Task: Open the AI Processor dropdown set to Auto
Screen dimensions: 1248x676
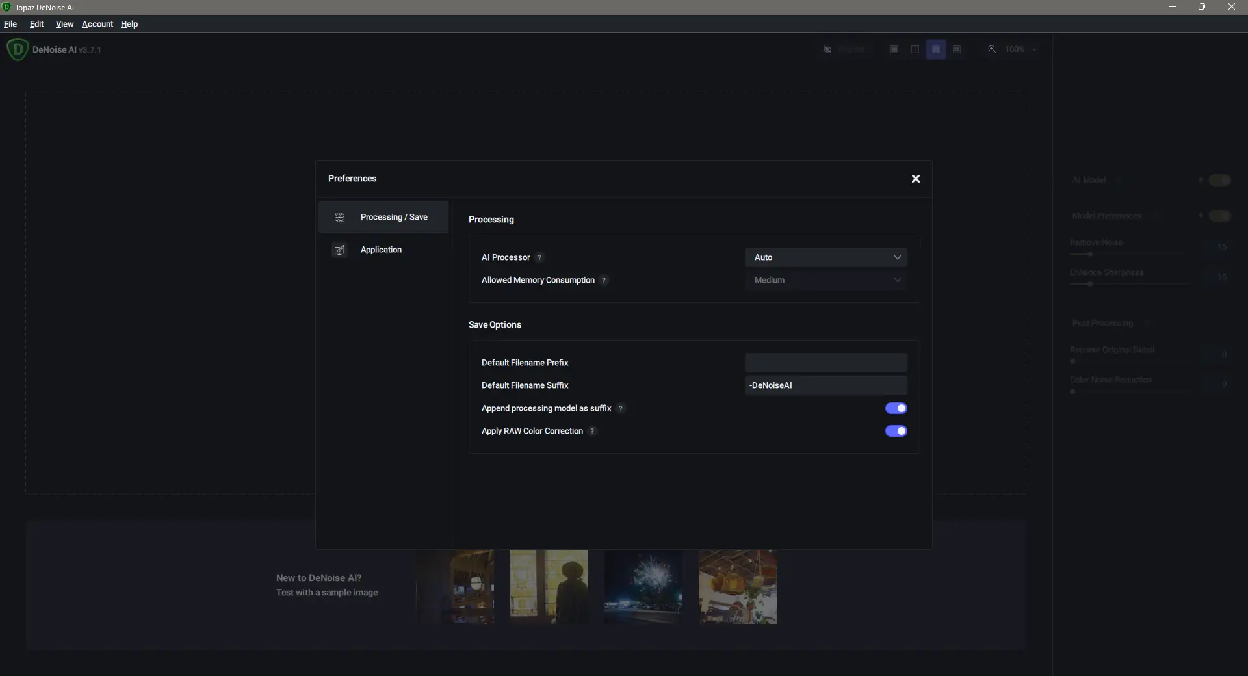Action: click(825, 257)
